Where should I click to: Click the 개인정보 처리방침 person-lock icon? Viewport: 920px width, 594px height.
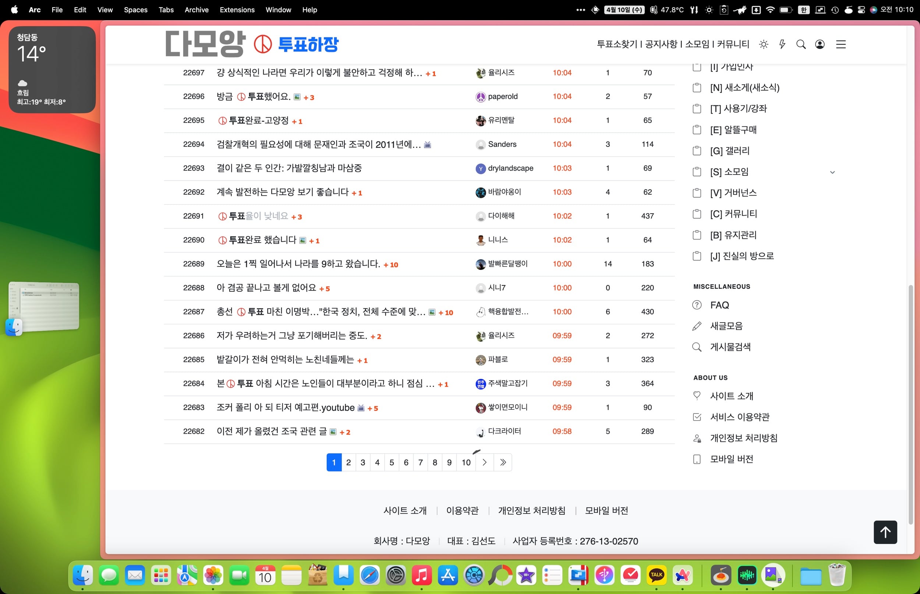point(697,438)
